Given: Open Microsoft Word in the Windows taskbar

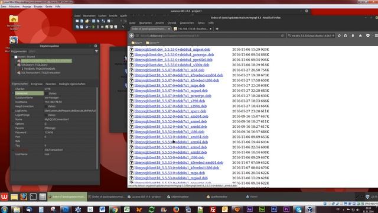Looking at the screenshot, I should [x=102, y=209].
